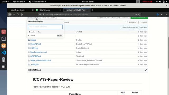
Task: Click the latest commit hash link
Action: [x=135, y=27]
